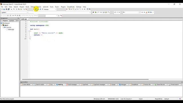Click the Build and run icon
Screen dimensions: 183x103
[x=38, y=9]
